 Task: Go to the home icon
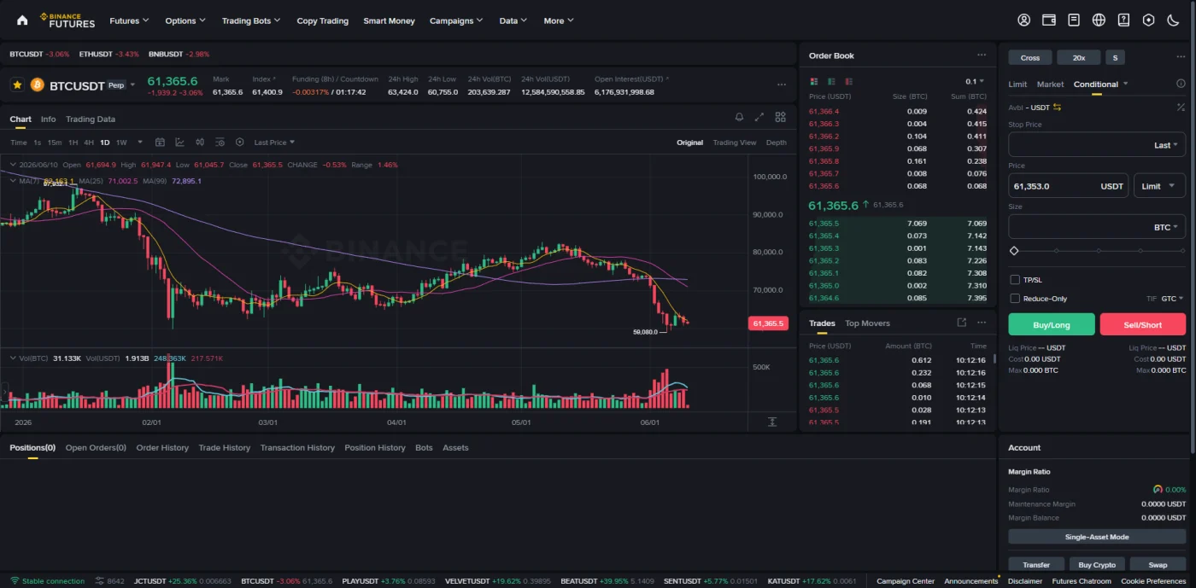(22, 20)
